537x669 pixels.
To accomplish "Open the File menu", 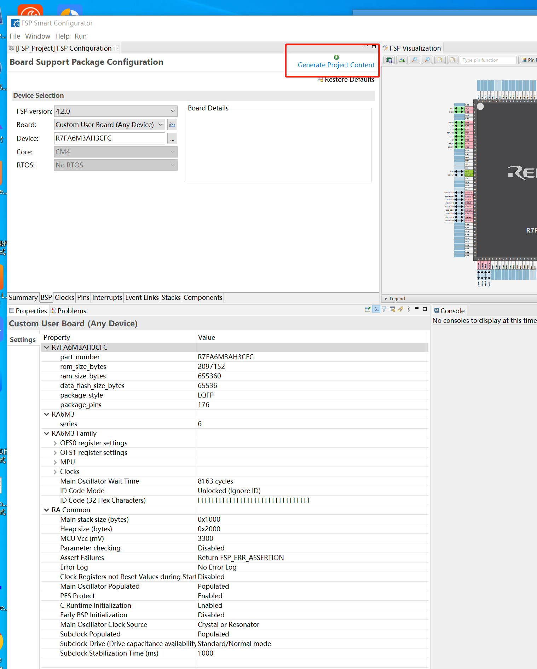I will [x=15, y=36].
